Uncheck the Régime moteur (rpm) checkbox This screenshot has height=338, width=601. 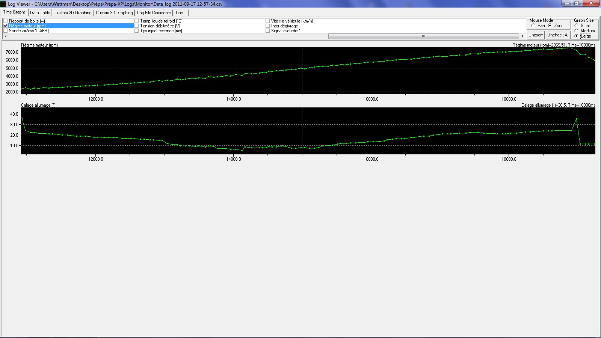(6, 26)
